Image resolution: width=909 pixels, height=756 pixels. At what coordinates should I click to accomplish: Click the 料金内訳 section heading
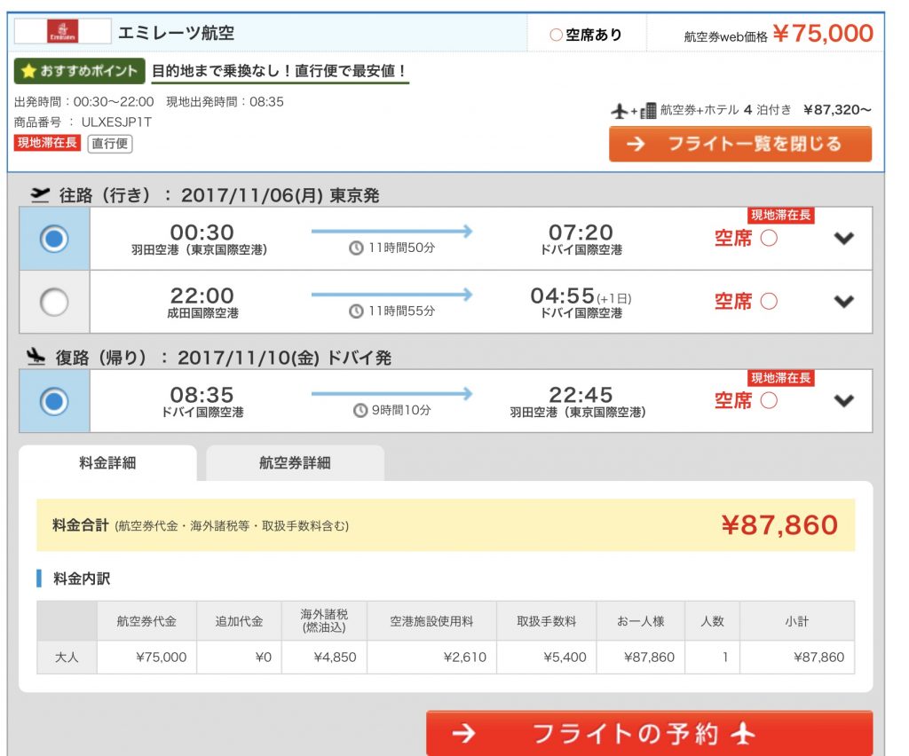click(81, 579)
